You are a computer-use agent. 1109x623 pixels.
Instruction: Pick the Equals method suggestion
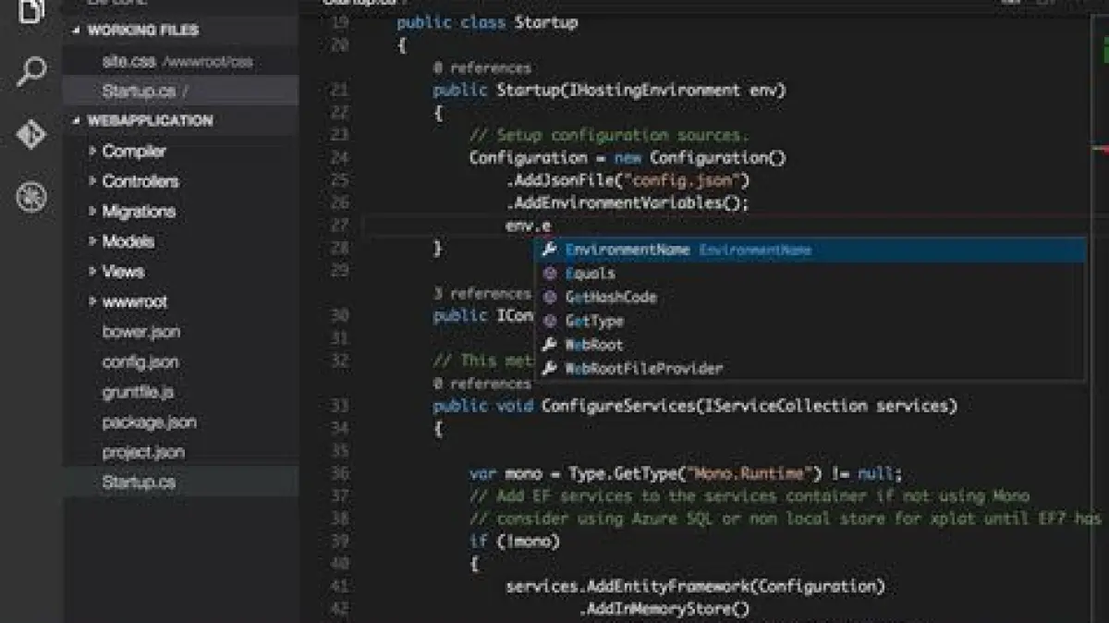590,274
